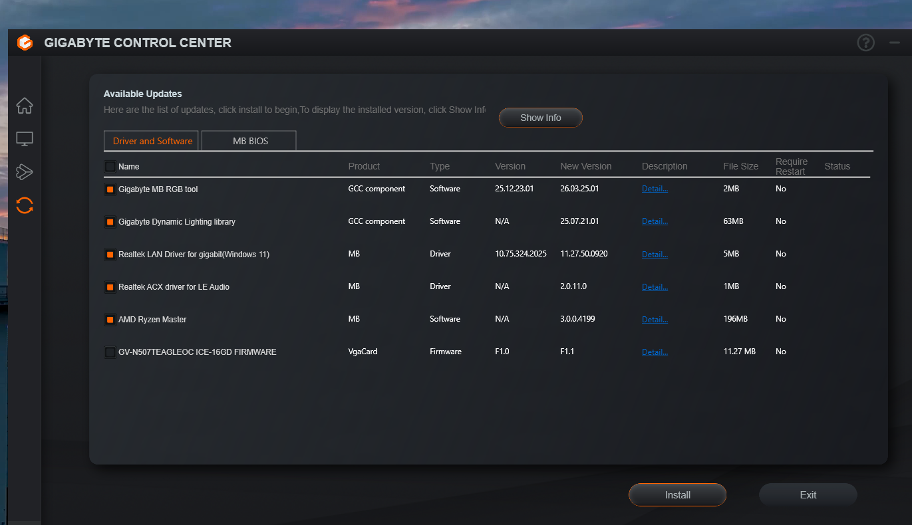Click the GIGABYTE CONTROL CENTER title
The height and width of the screenshot is (525, 912).
(x=138, y=43)
